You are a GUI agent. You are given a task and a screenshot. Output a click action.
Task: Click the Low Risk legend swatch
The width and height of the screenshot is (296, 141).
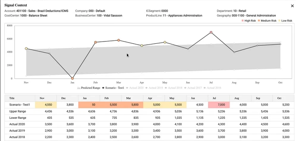(279, 21)
